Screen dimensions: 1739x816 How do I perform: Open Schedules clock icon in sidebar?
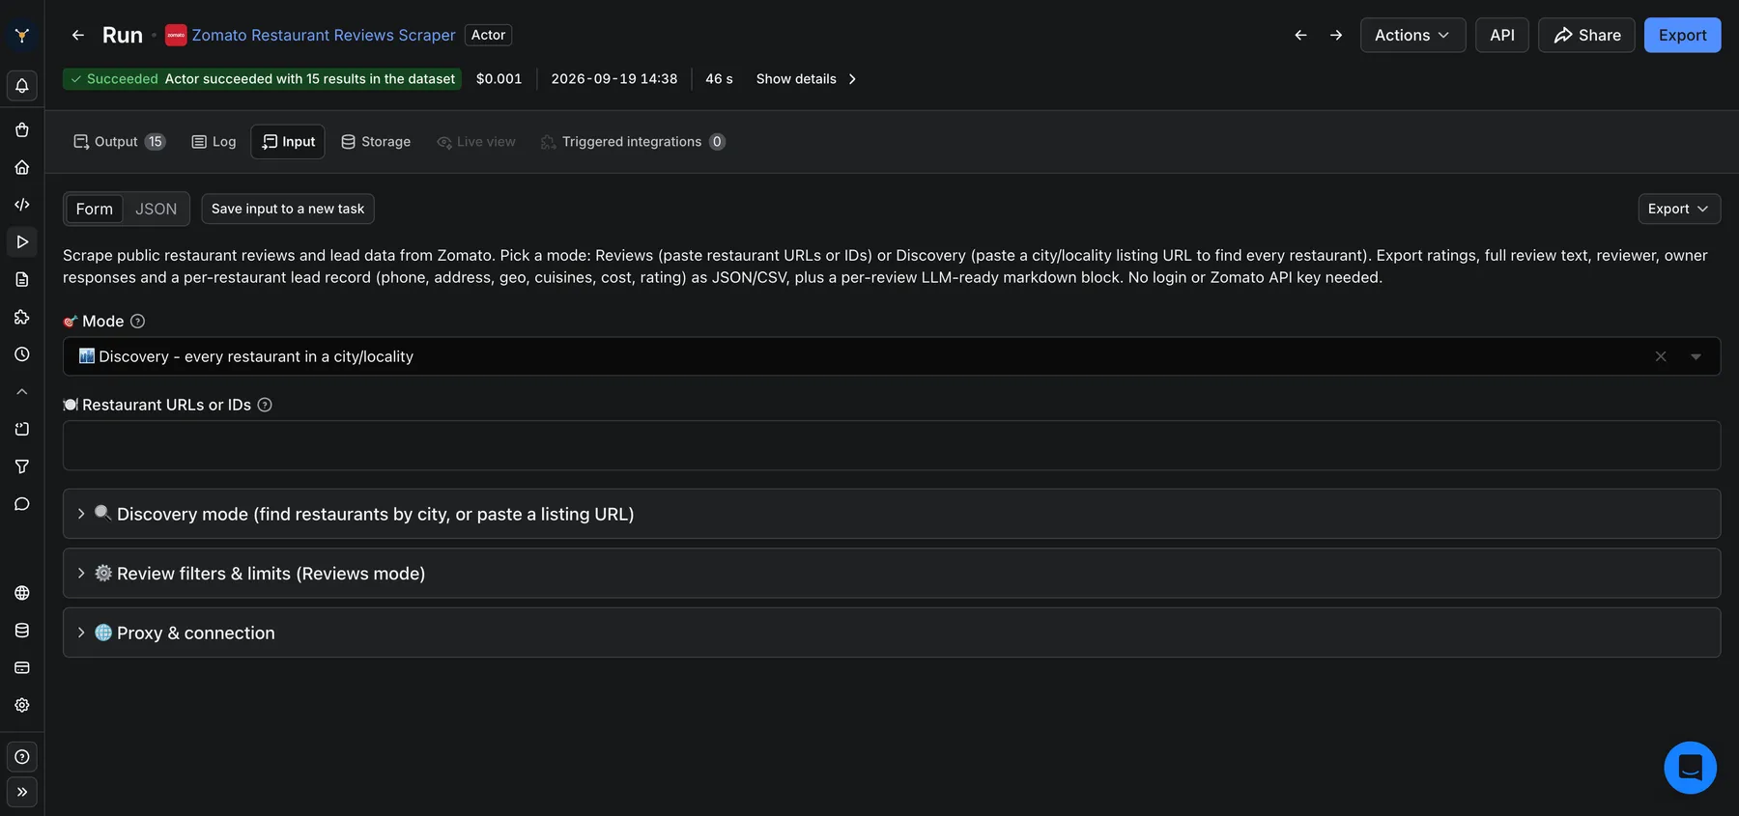point(21,354)
